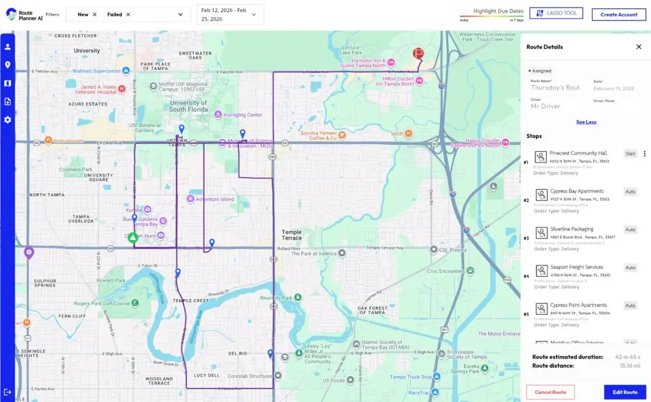Open the driver profile icon in the sidebar

click(8, 46)
